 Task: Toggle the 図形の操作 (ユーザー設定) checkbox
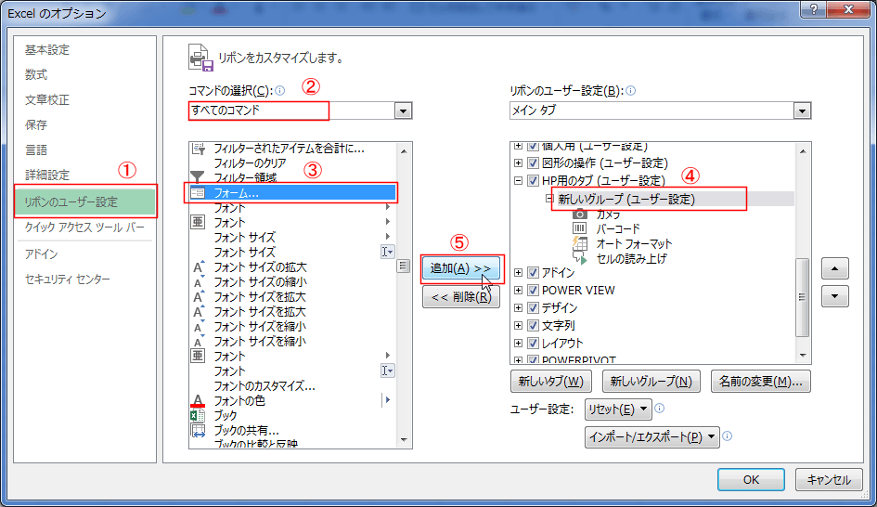[533, 162]
